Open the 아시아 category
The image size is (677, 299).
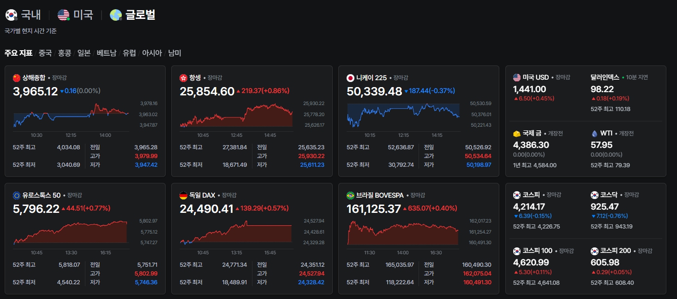coord(152,53)
